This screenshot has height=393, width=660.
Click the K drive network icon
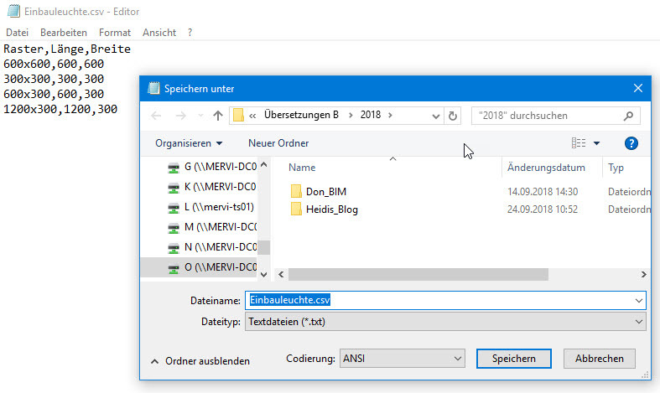click(174, 188)
